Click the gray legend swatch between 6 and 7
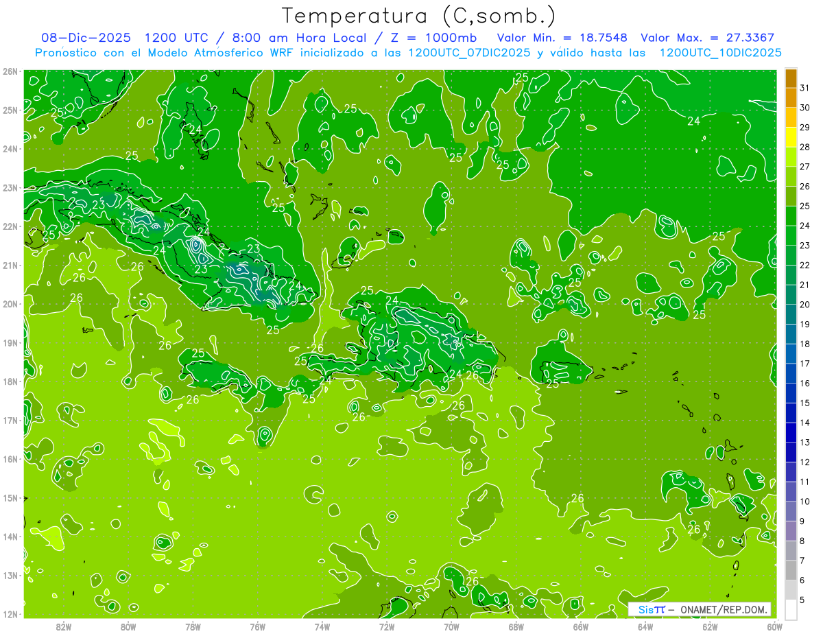 [791, 571]
